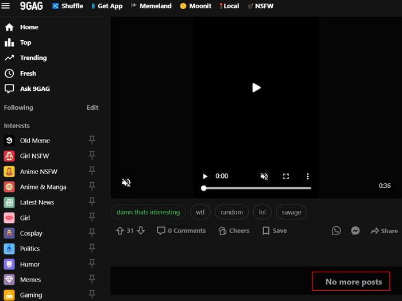Image resolution: width=402 pixels, height=301 pixels.
Task: Pin the Old Meme interest
Action: (x=92, y=140)
